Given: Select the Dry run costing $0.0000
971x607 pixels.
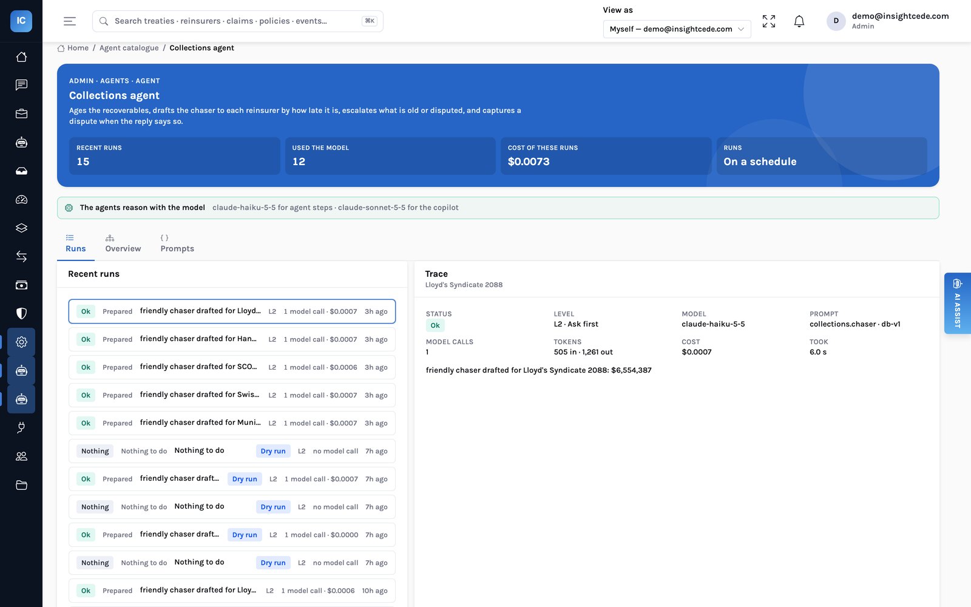Looking at the screenshot, I should coord(232,535).
